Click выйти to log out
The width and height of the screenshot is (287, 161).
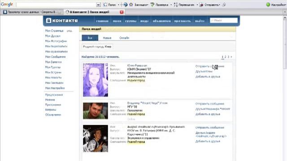coord(200,21)
